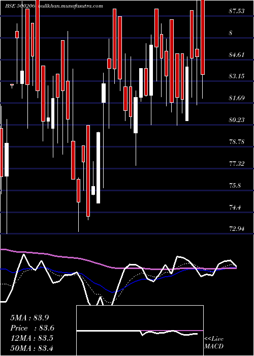Select the 83.15 price axis label

[237, 76]
